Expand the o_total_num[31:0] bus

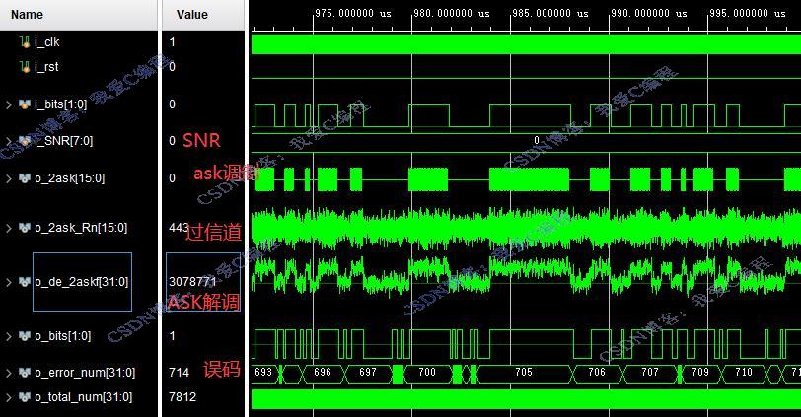pyautogui.click(x=9, y=397)
